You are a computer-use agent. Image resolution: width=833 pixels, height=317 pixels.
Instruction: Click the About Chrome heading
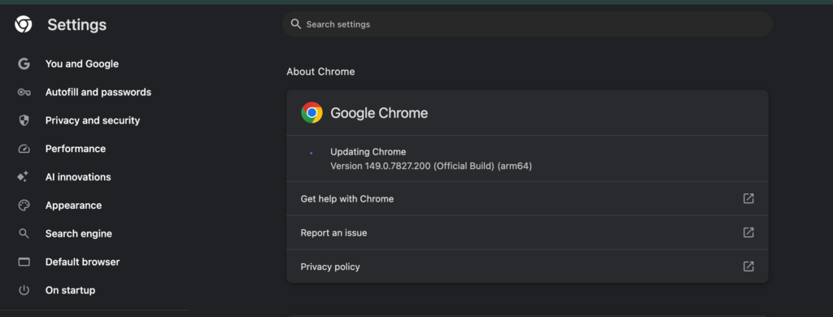(x=321, y=72)
